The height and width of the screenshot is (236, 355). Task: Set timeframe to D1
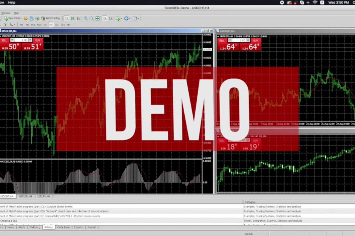57,25
